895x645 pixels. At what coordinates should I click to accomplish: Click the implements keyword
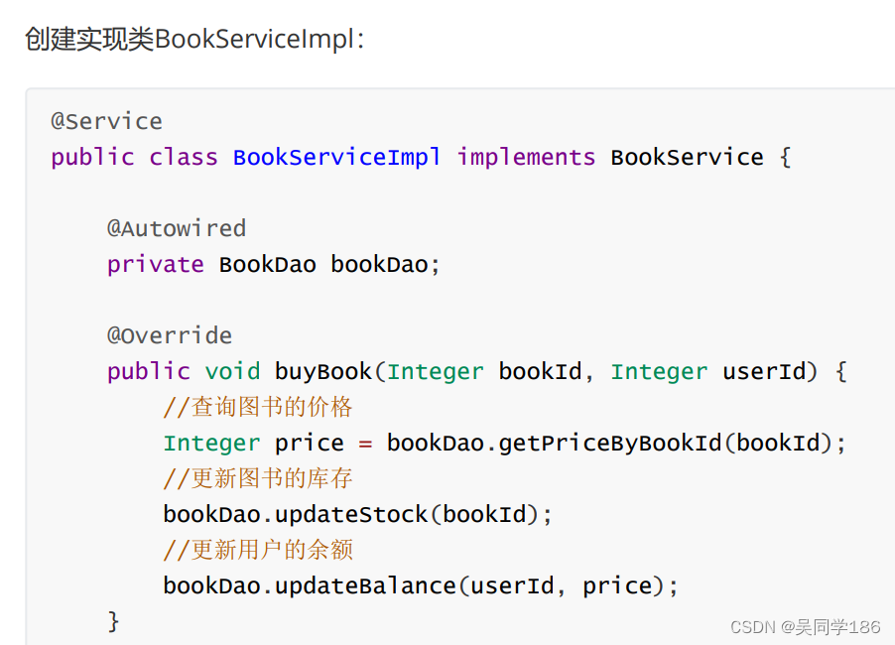pos(526,157)
